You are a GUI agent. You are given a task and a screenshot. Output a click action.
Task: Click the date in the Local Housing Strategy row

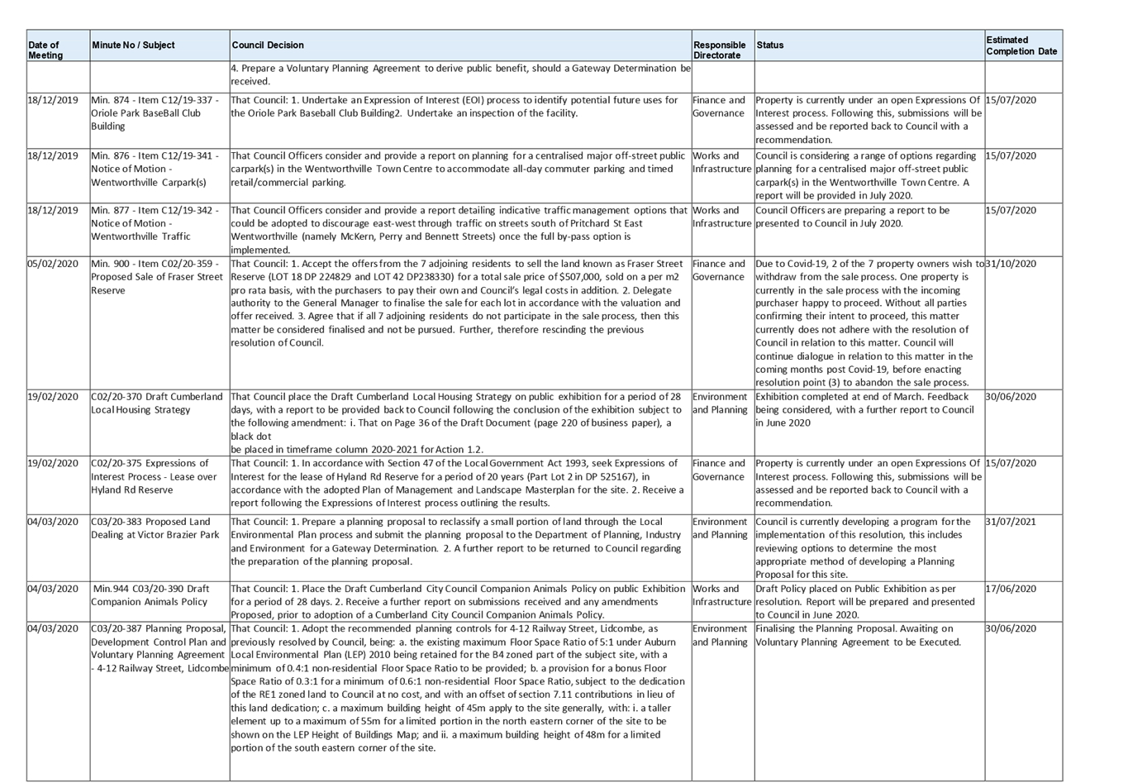click(x=53, y=397)
